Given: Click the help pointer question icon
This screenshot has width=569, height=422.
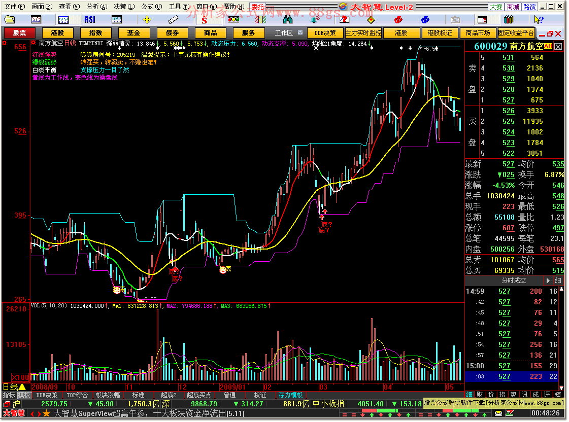Looking at the screenshot, I should tap(539, 19).
